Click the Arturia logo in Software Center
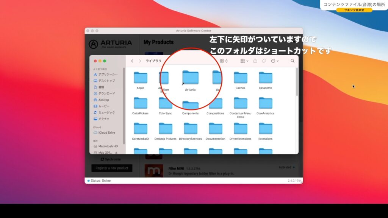This screenshot has width=388, height=218. tap(110, 44)
